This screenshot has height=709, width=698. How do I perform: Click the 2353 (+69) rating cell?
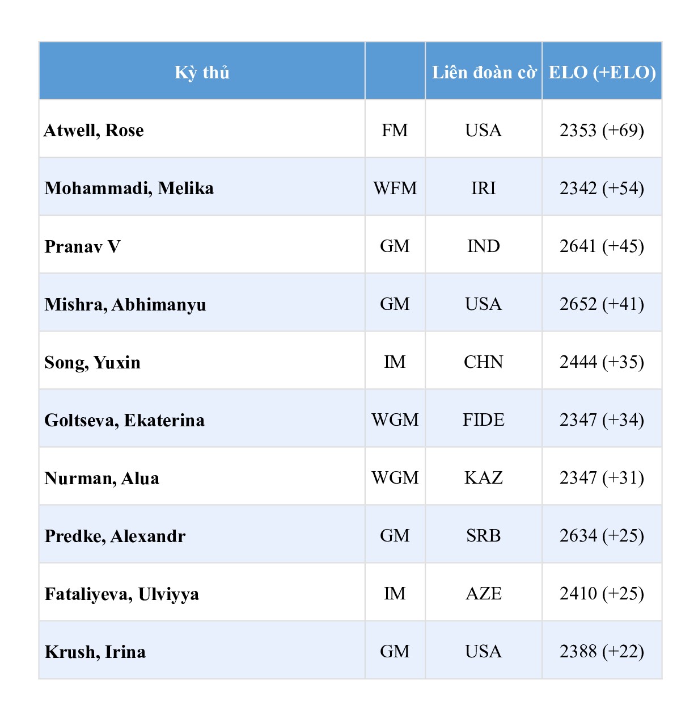click(602, 130)
